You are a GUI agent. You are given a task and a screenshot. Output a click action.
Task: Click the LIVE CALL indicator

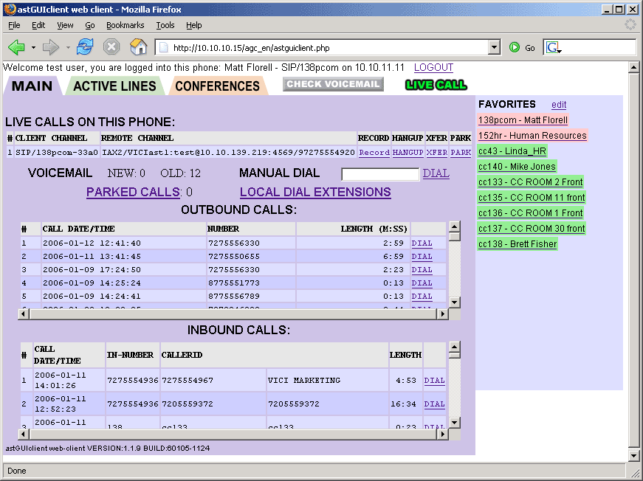(x=436, y=85)
